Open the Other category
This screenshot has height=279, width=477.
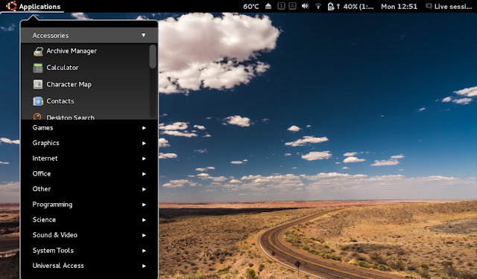(x=89, y=189)
